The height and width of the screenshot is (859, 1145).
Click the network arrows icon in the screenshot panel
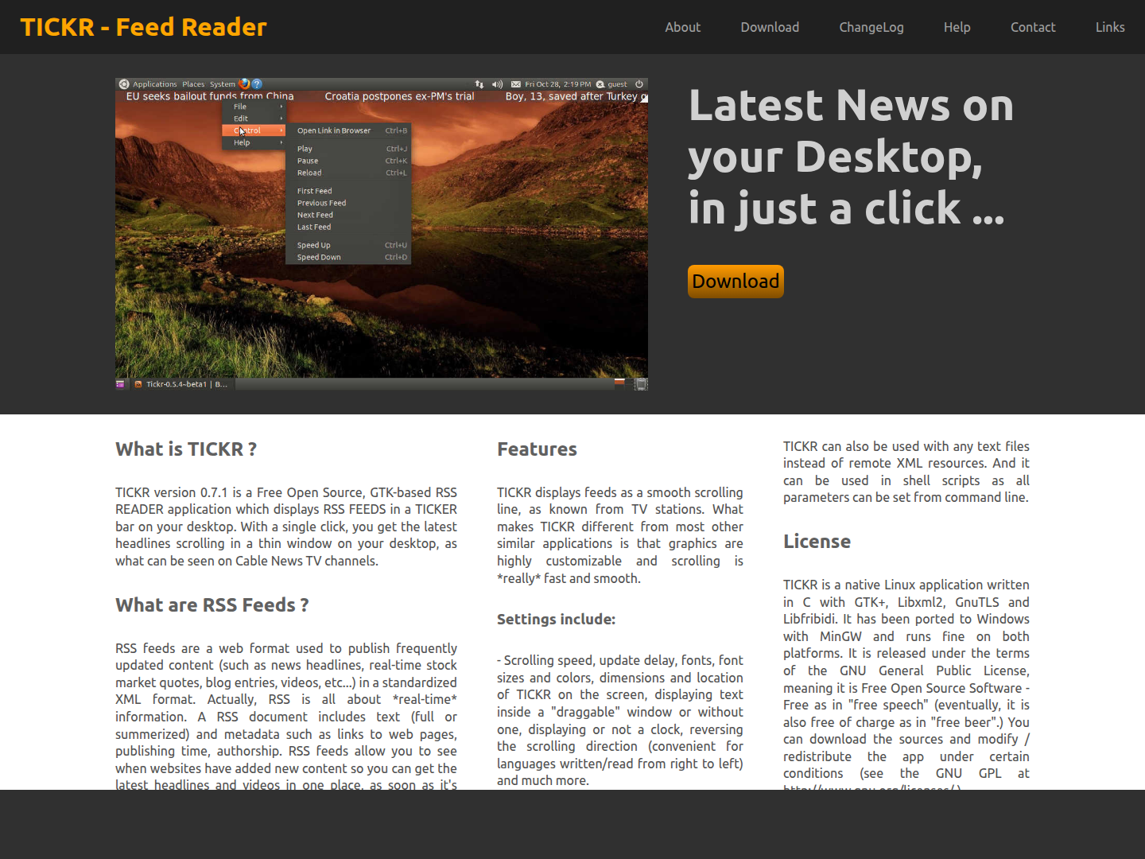(479, 84)
